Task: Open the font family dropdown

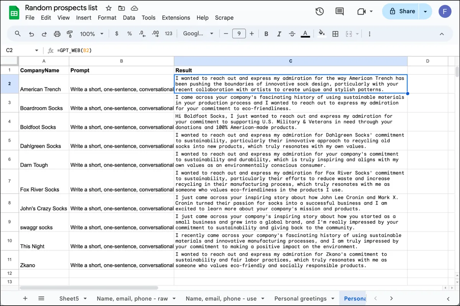Action: [198, 34]
